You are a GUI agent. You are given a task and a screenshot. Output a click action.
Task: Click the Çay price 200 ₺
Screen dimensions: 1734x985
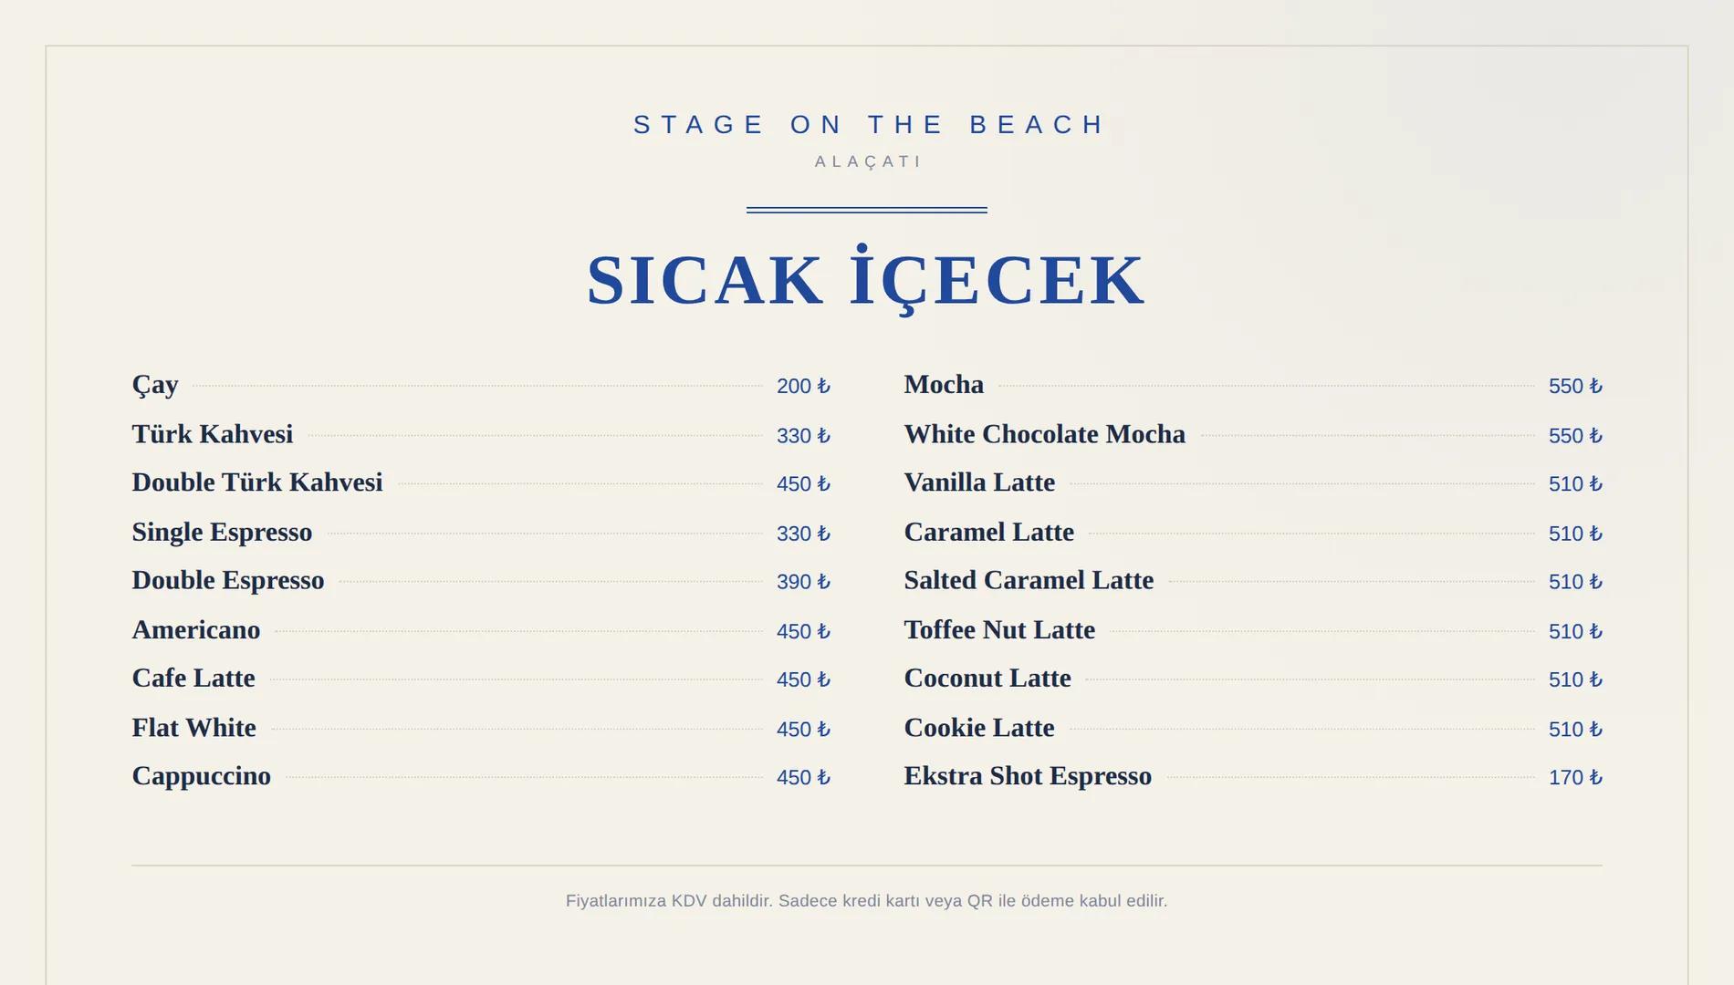click(803, 387)
